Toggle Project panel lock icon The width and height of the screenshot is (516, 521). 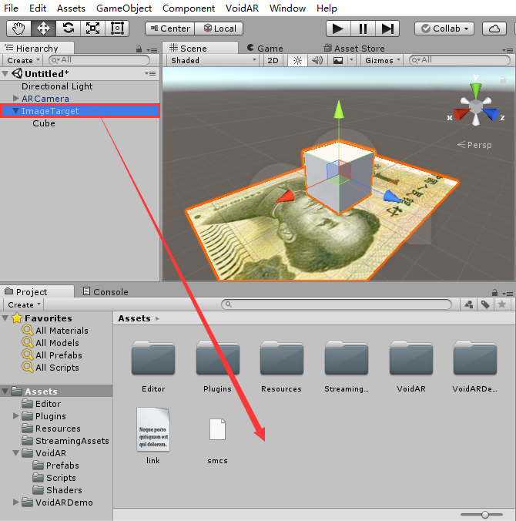(x=494, y=293)
